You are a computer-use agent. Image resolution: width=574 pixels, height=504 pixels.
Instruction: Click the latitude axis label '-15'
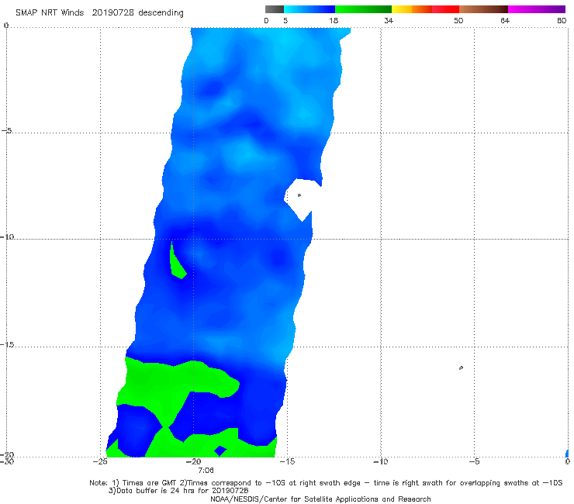7,345
